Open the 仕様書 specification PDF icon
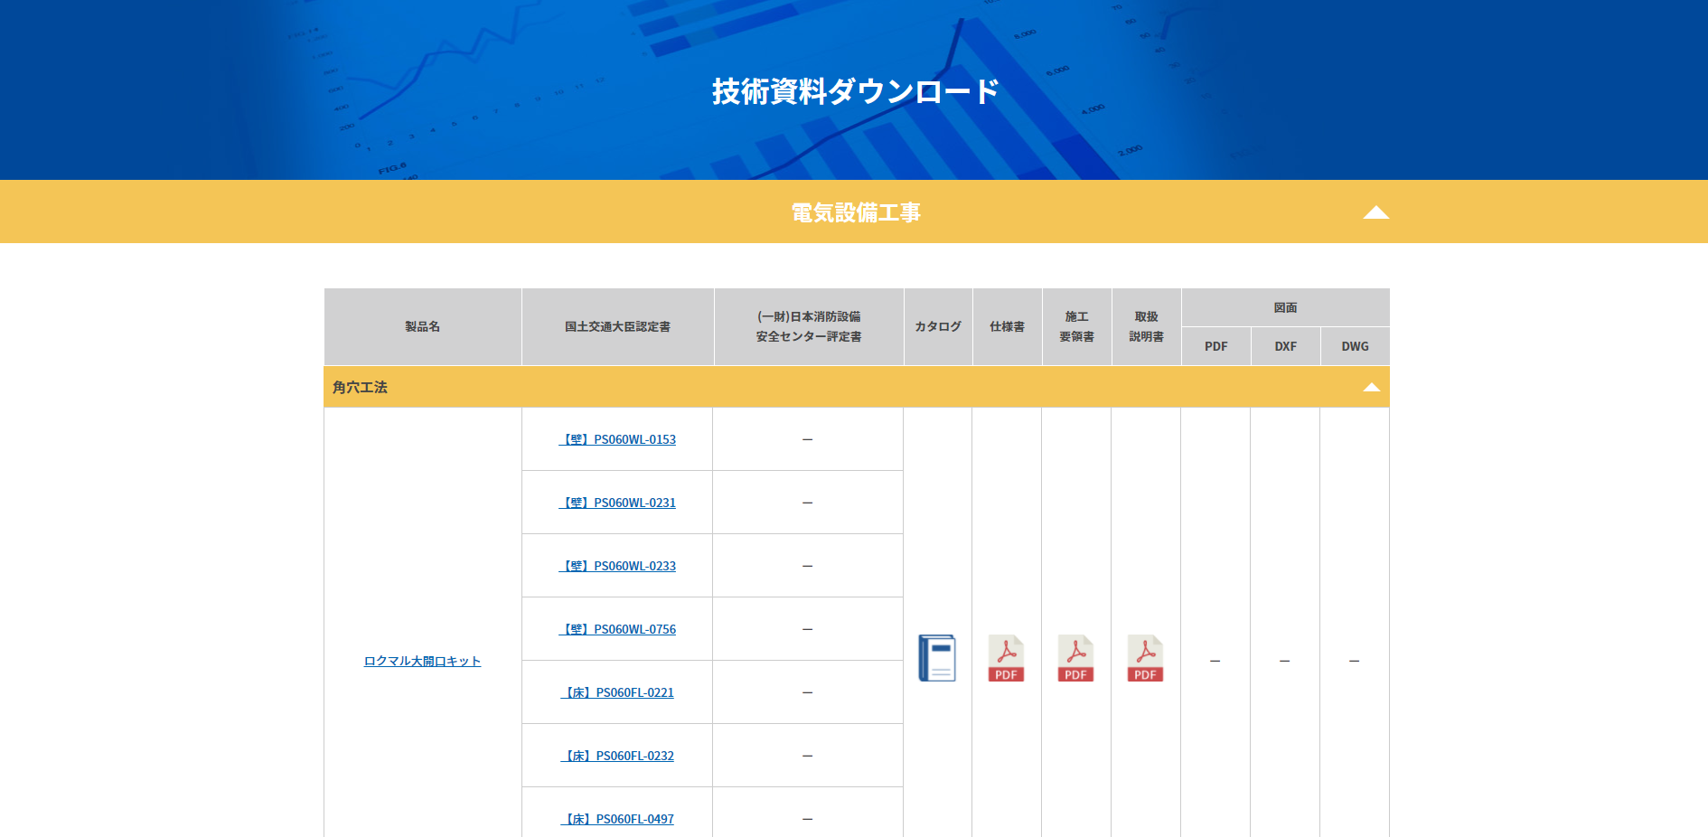 (x=1006, y=658)
